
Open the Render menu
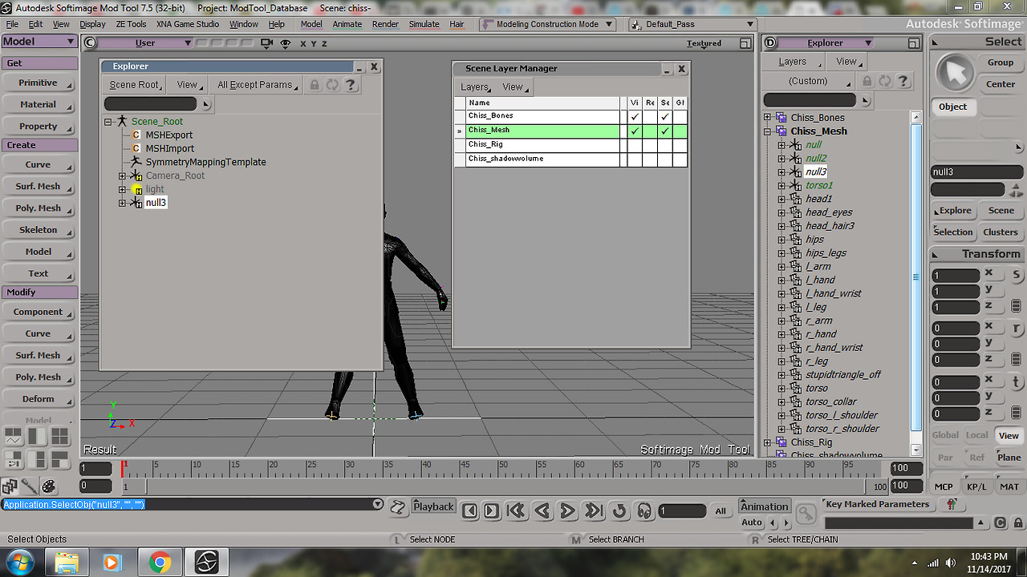point(385,24)
